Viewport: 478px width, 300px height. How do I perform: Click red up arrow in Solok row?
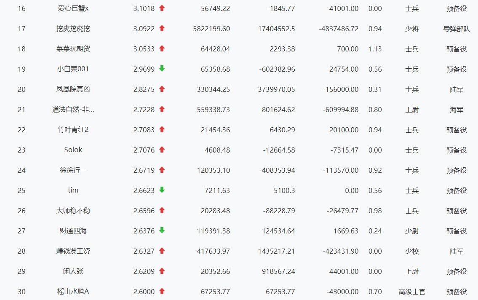coord(162,150)
